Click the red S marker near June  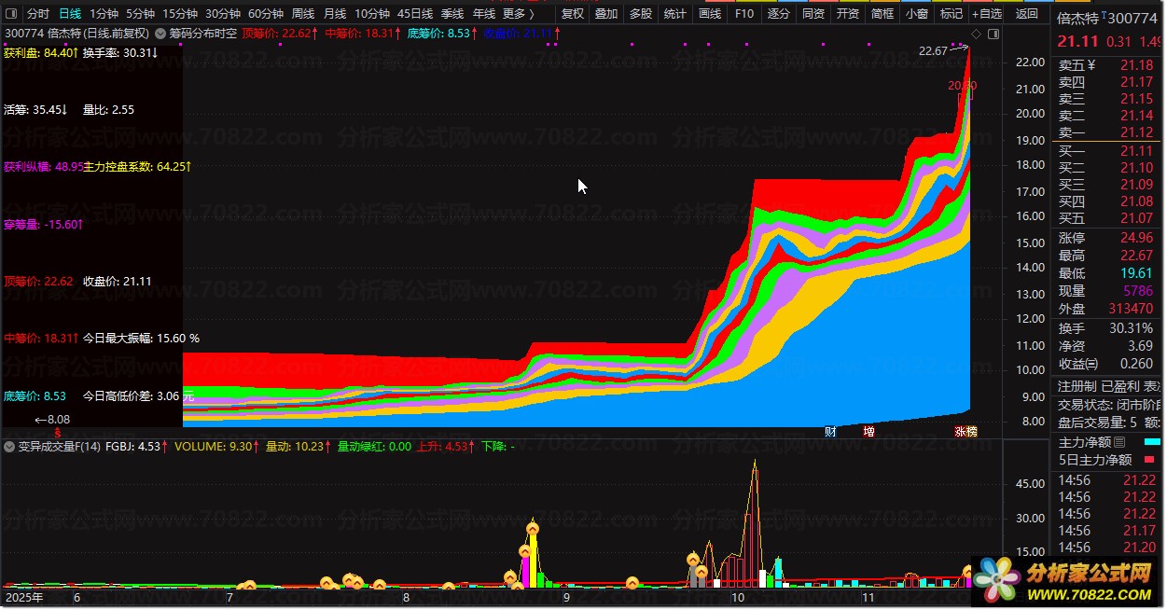tap(58, 433)
